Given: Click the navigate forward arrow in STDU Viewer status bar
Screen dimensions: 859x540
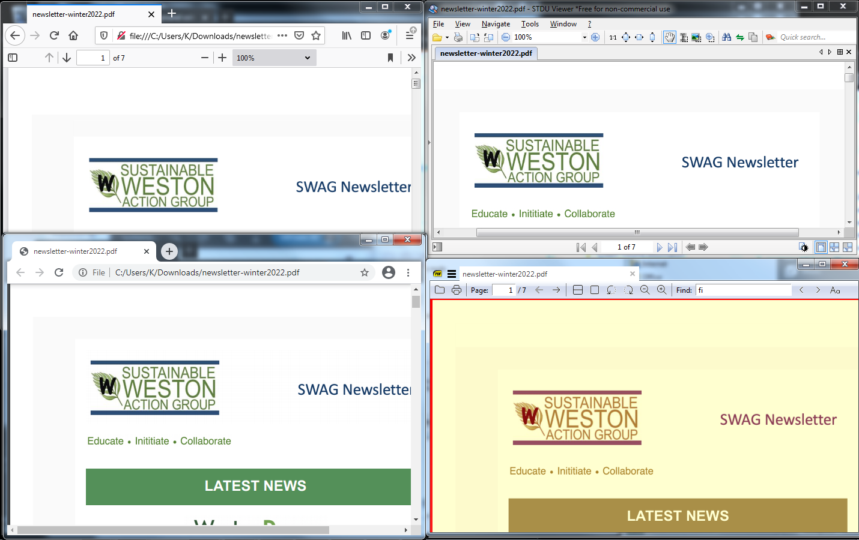Looking at the screenshot, I should [x=703, y=247].
